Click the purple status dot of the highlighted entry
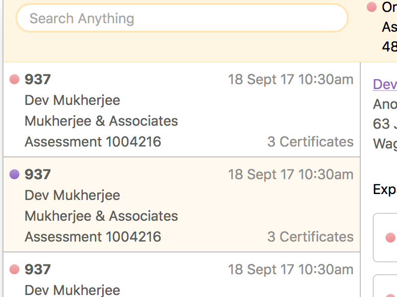The image size is (397, 297). tap(14, 174)
